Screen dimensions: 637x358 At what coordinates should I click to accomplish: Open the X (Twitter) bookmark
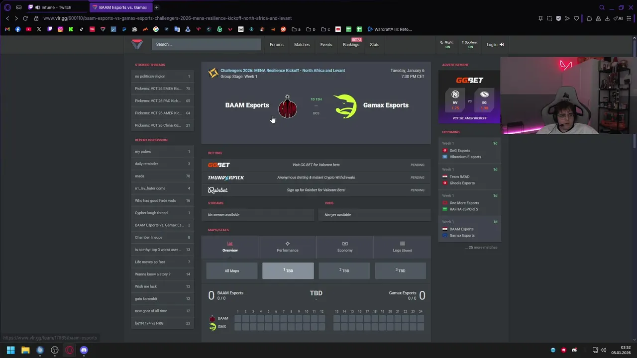coord(39,29)
